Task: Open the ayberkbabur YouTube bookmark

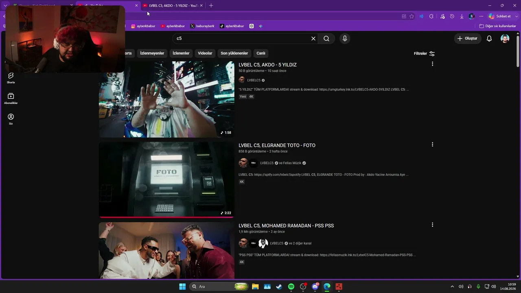Action: pyautogui.click(x=173, y=26)
